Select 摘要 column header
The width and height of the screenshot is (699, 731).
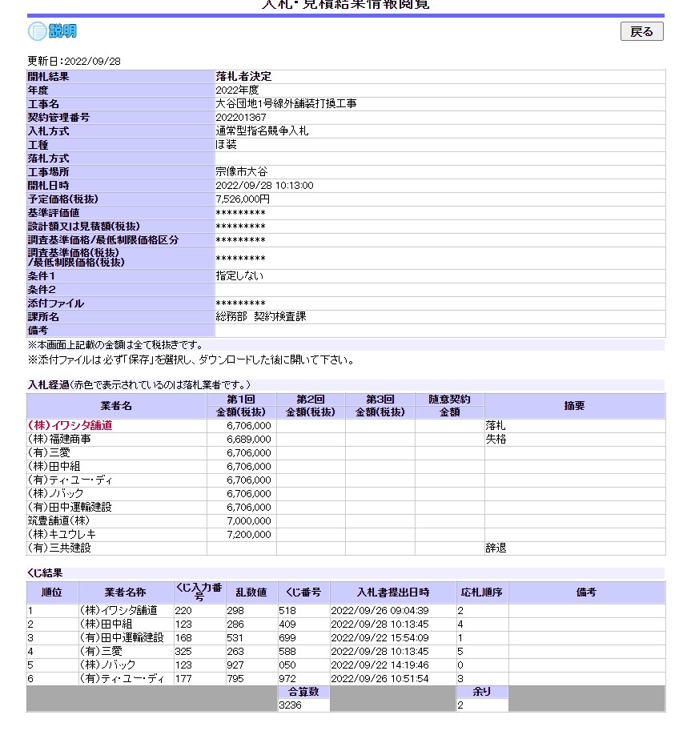tap(575, 406)
